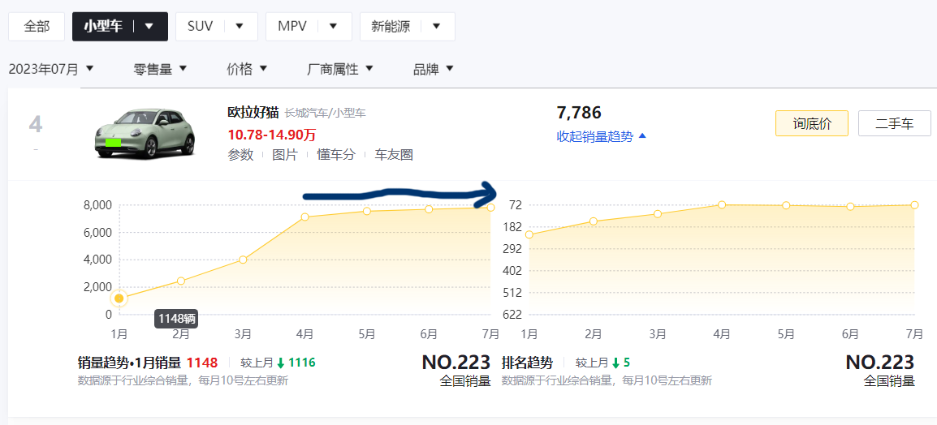
Task: Click the 2月 ranking chart data point
Action: pyautogui.click(x=594, y=221)
